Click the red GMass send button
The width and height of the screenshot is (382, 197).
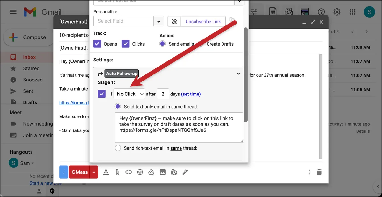click(79, 172)
